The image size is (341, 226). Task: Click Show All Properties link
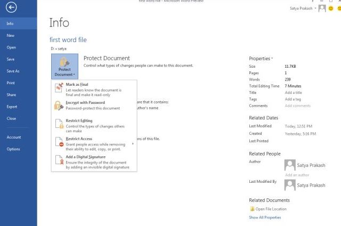pyautogui.click(x=265, y=217)
